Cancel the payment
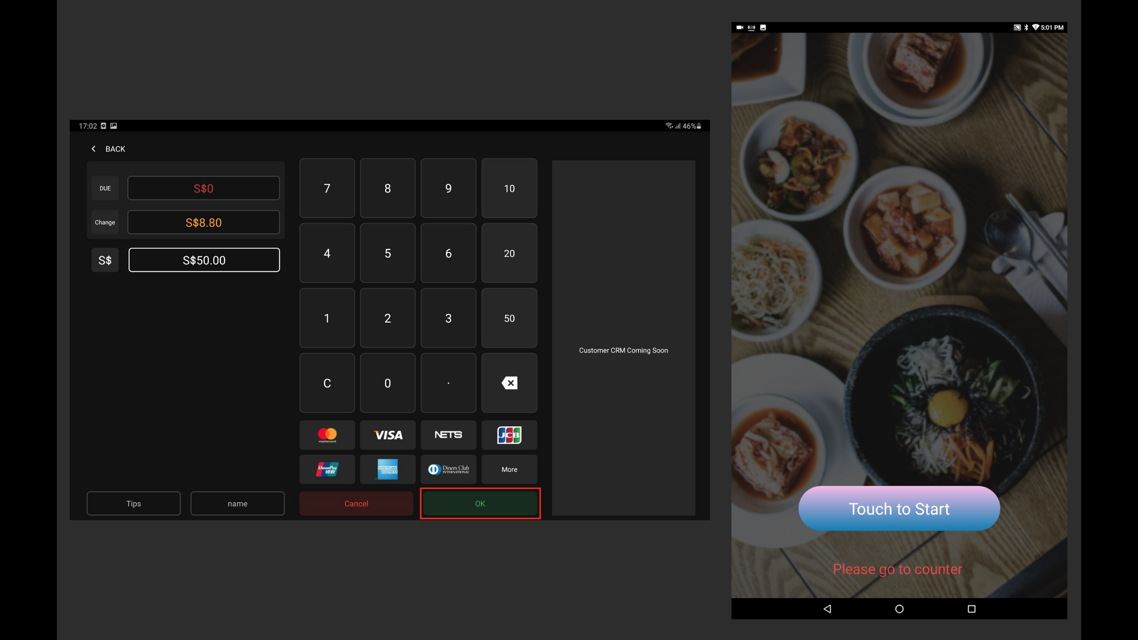 click(x=356, y=503)
